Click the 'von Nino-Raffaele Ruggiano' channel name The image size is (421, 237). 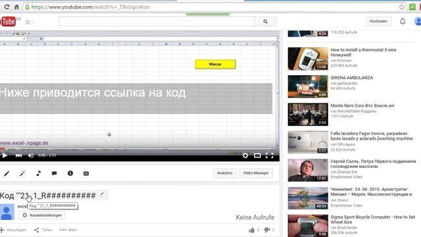tap(353, 111)
